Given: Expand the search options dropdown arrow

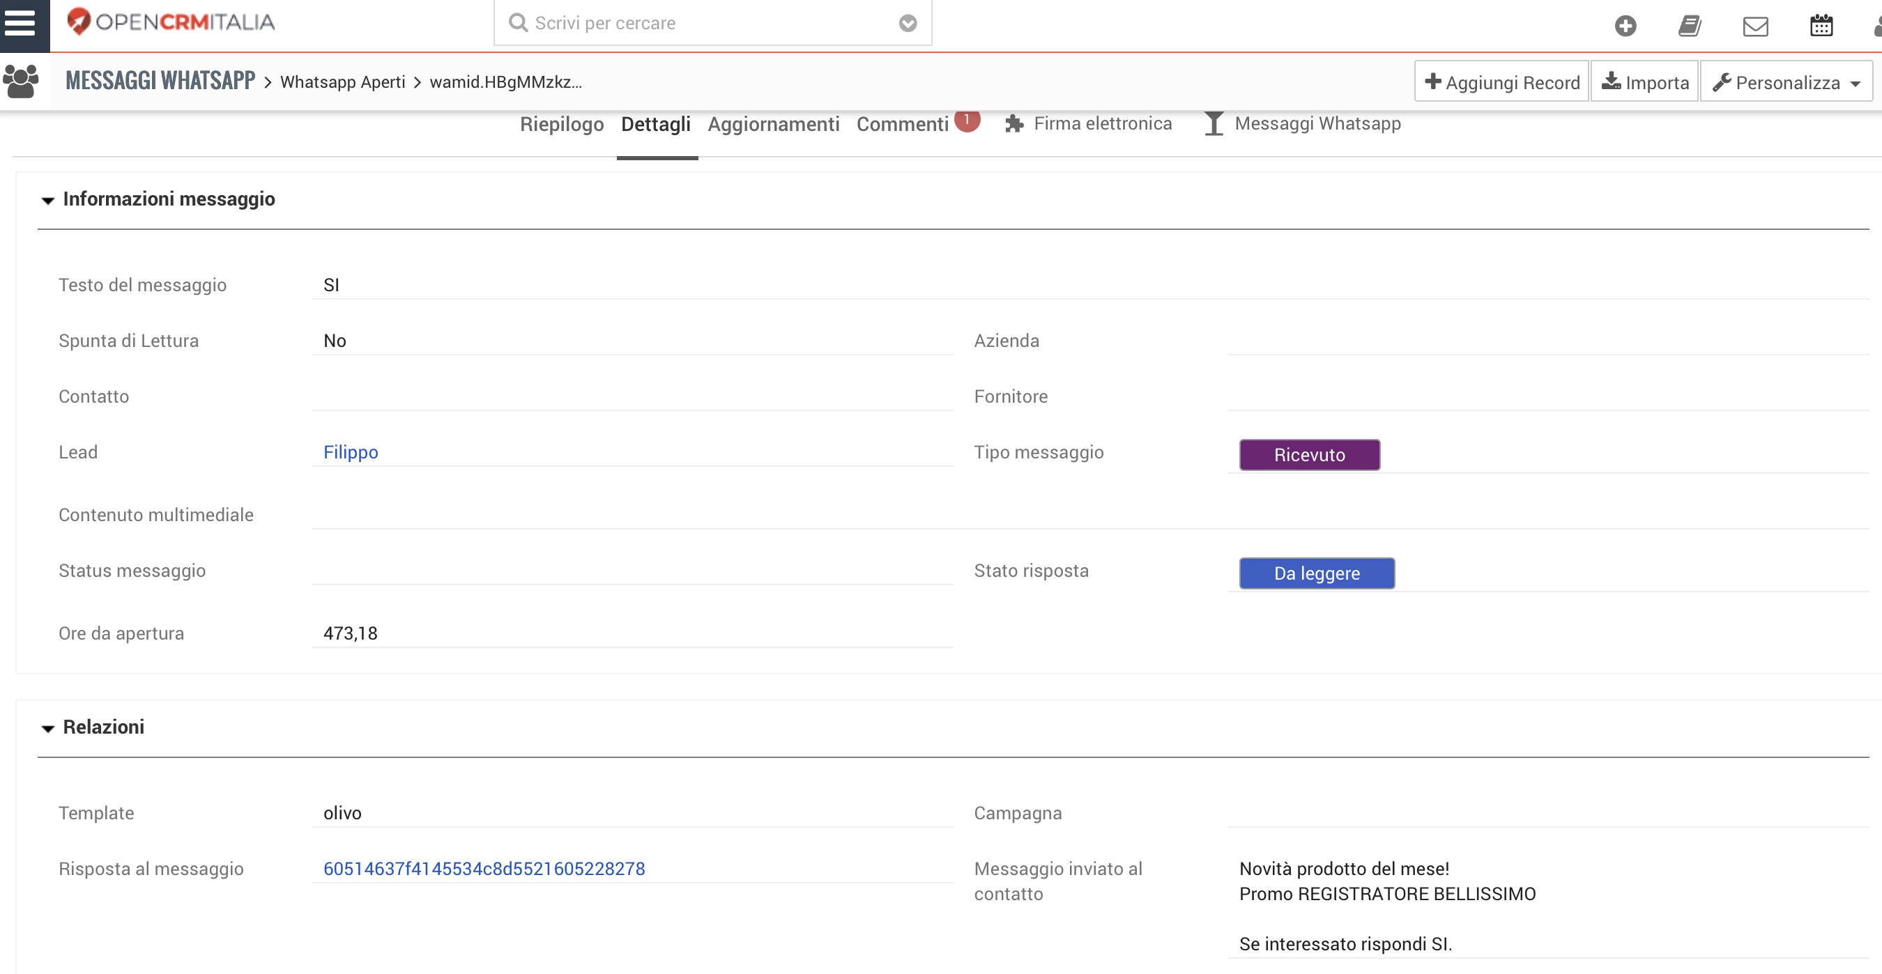Looking at the screenshot, I should click(x=908, y=24).
